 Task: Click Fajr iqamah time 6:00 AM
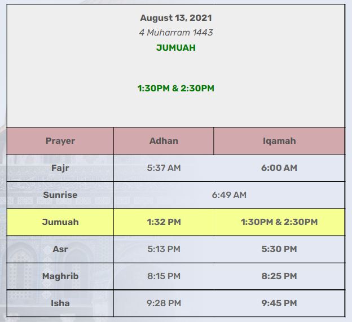(279, 168)
